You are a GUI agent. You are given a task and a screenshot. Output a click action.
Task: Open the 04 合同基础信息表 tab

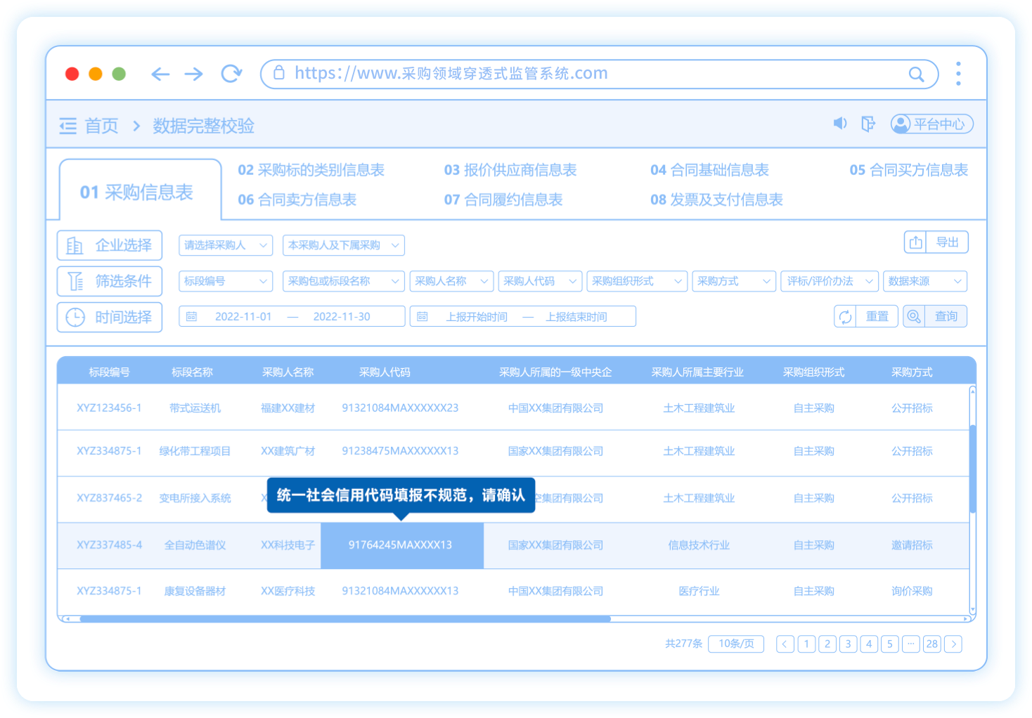(709, 170)
